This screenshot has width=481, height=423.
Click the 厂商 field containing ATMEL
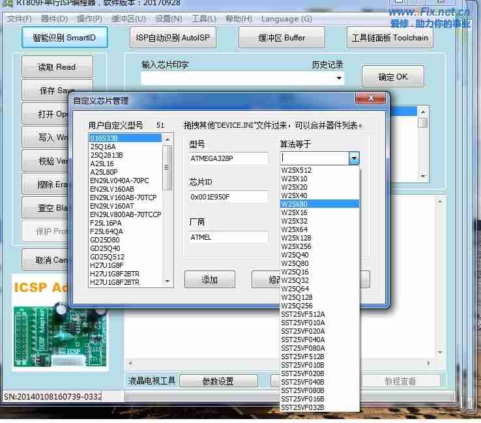(229, 237)
